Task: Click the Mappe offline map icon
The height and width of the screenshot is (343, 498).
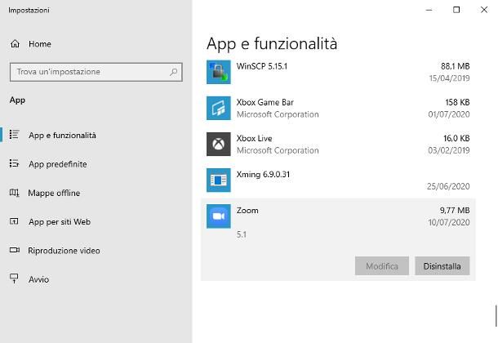Action: coord(15,193)
